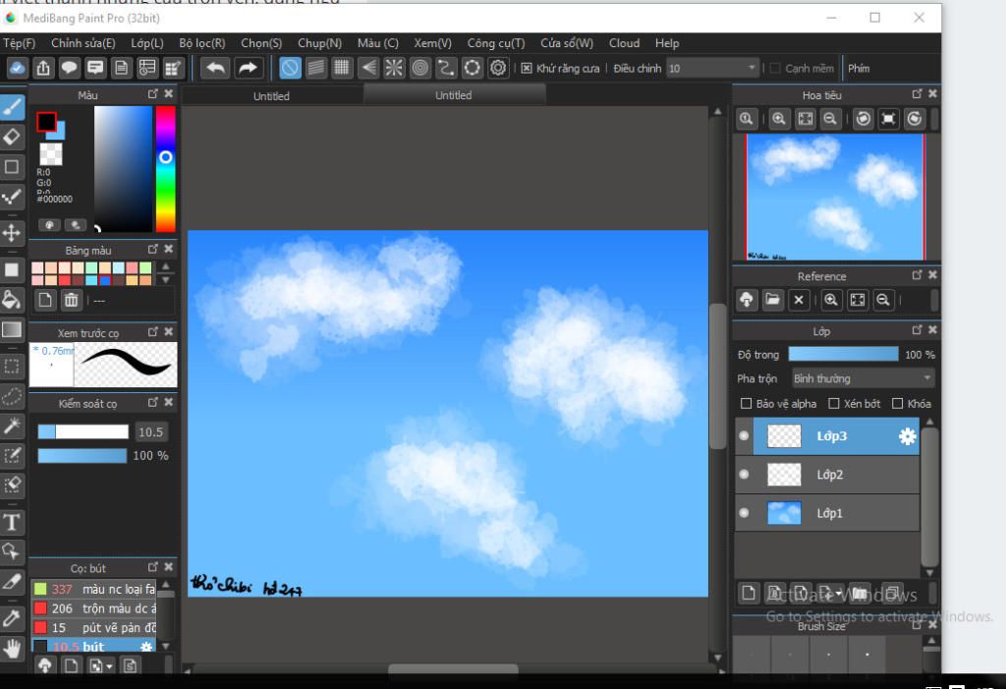Hide the Lớp1 layer visibility dot

click(745, 513)
